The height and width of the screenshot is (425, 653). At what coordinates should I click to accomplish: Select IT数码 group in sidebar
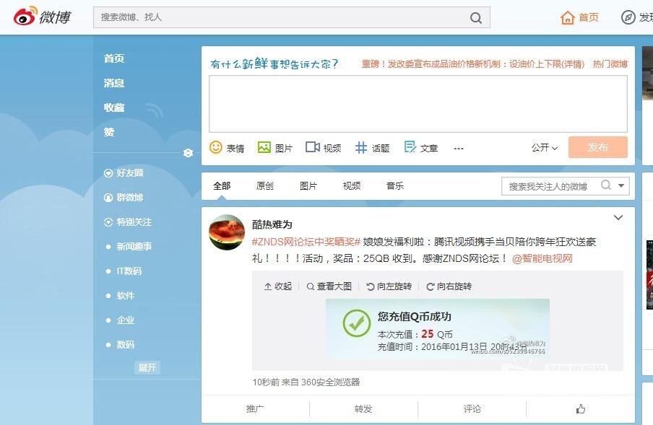pyautogui.click(x=129, y=271)
